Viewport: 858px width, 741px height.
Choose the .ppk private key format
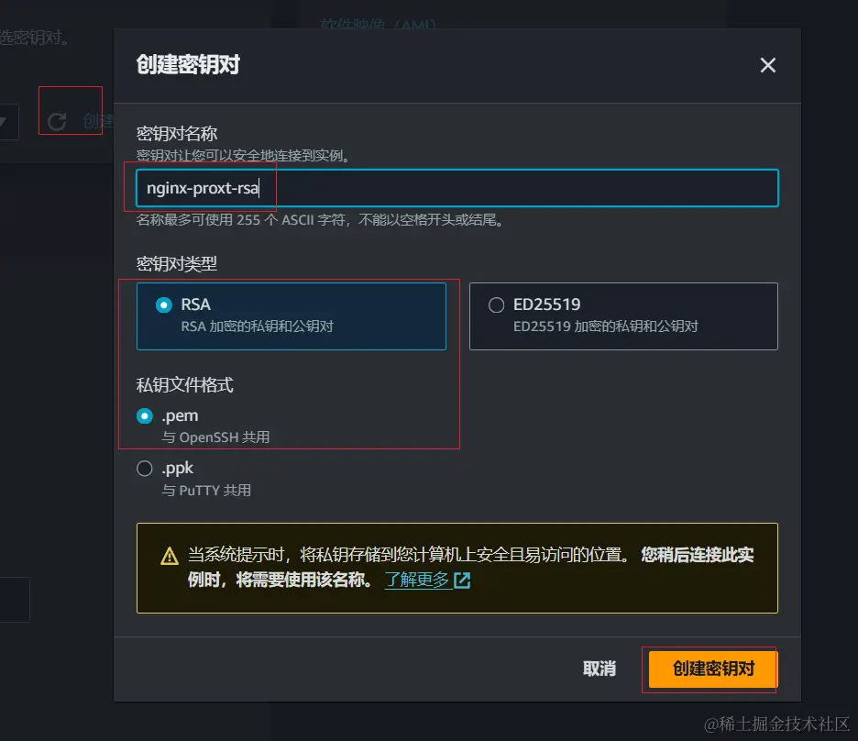point(145,469)
